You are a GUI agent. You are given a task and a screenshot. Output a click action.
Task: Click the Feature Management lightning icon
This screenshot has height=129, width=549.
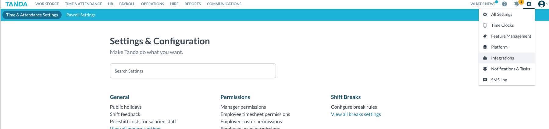[485, 36]
